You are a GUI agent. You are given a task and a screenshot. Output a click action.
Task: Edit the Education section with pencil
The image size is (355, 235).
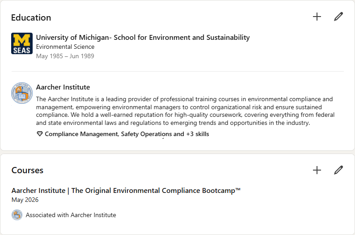coord(338,17)
